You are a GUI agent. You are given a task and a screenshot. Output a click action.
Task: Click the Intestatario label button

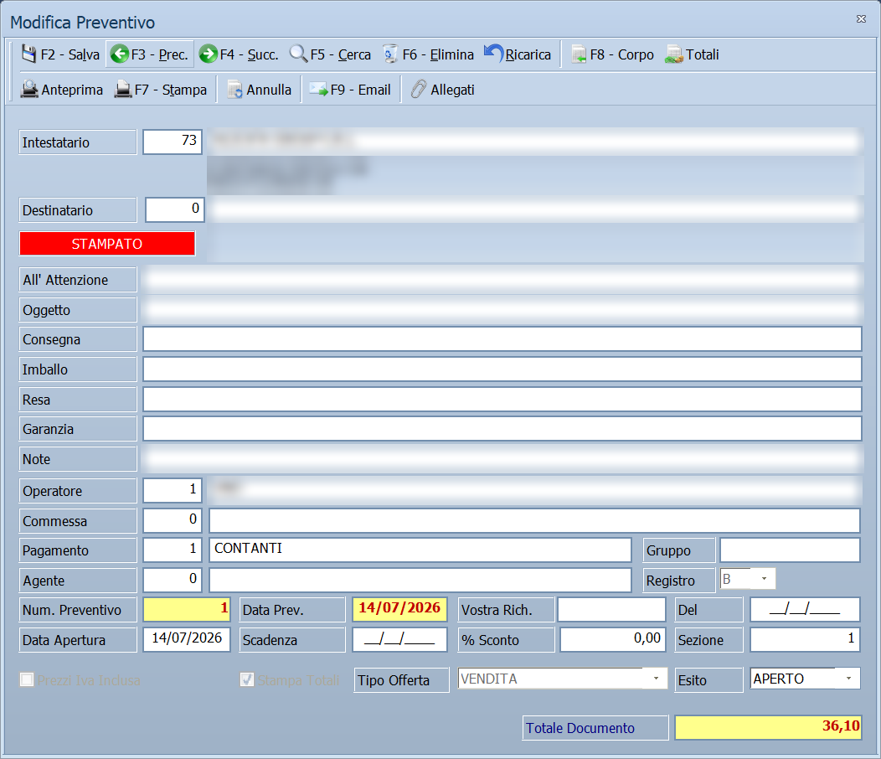click(x=78, y=142)
